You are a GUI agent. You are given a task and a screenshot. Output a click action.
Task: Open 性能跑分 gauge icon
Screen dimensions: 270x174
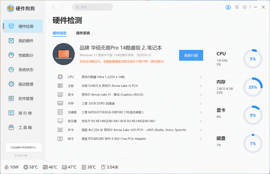tap(11, 55)
